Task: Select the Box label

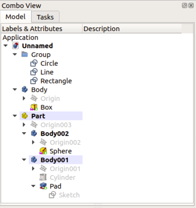Action: [x=46, y=107]
